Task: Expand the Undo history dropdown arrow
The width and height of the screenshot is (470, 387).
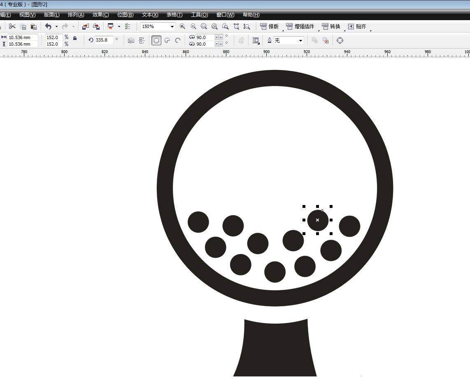Action: coord(56,26)
